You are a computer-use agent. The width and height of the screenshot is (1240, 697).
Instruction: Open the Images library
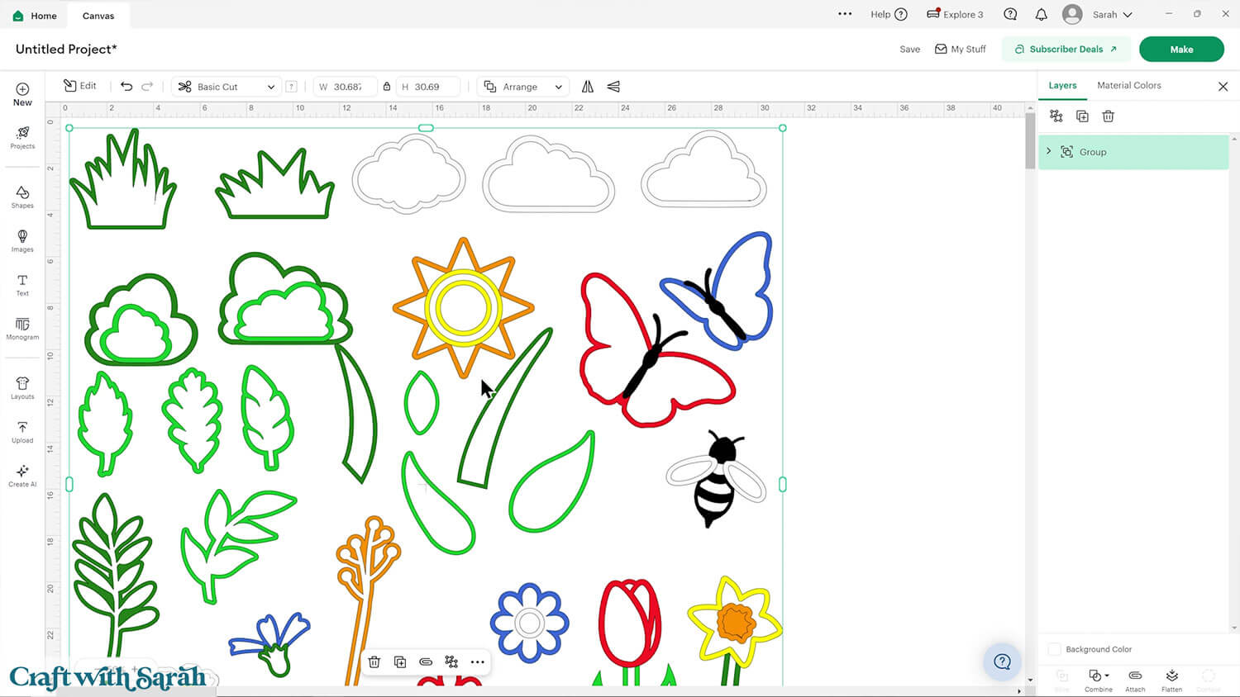pyautogui.click(x=22, y=240)
